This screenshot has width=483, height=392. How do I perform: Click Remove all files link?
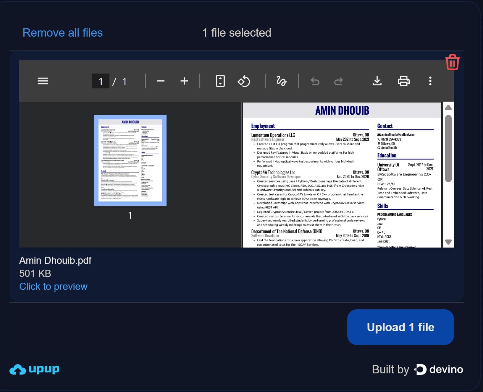[x=63, y=32]
